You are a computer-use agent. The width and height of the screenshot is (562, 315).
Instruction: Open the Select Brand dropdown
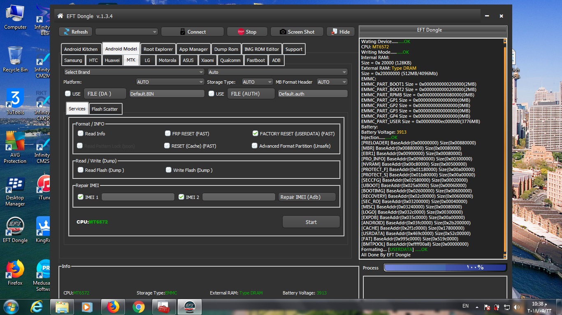(x=134, y=72)
